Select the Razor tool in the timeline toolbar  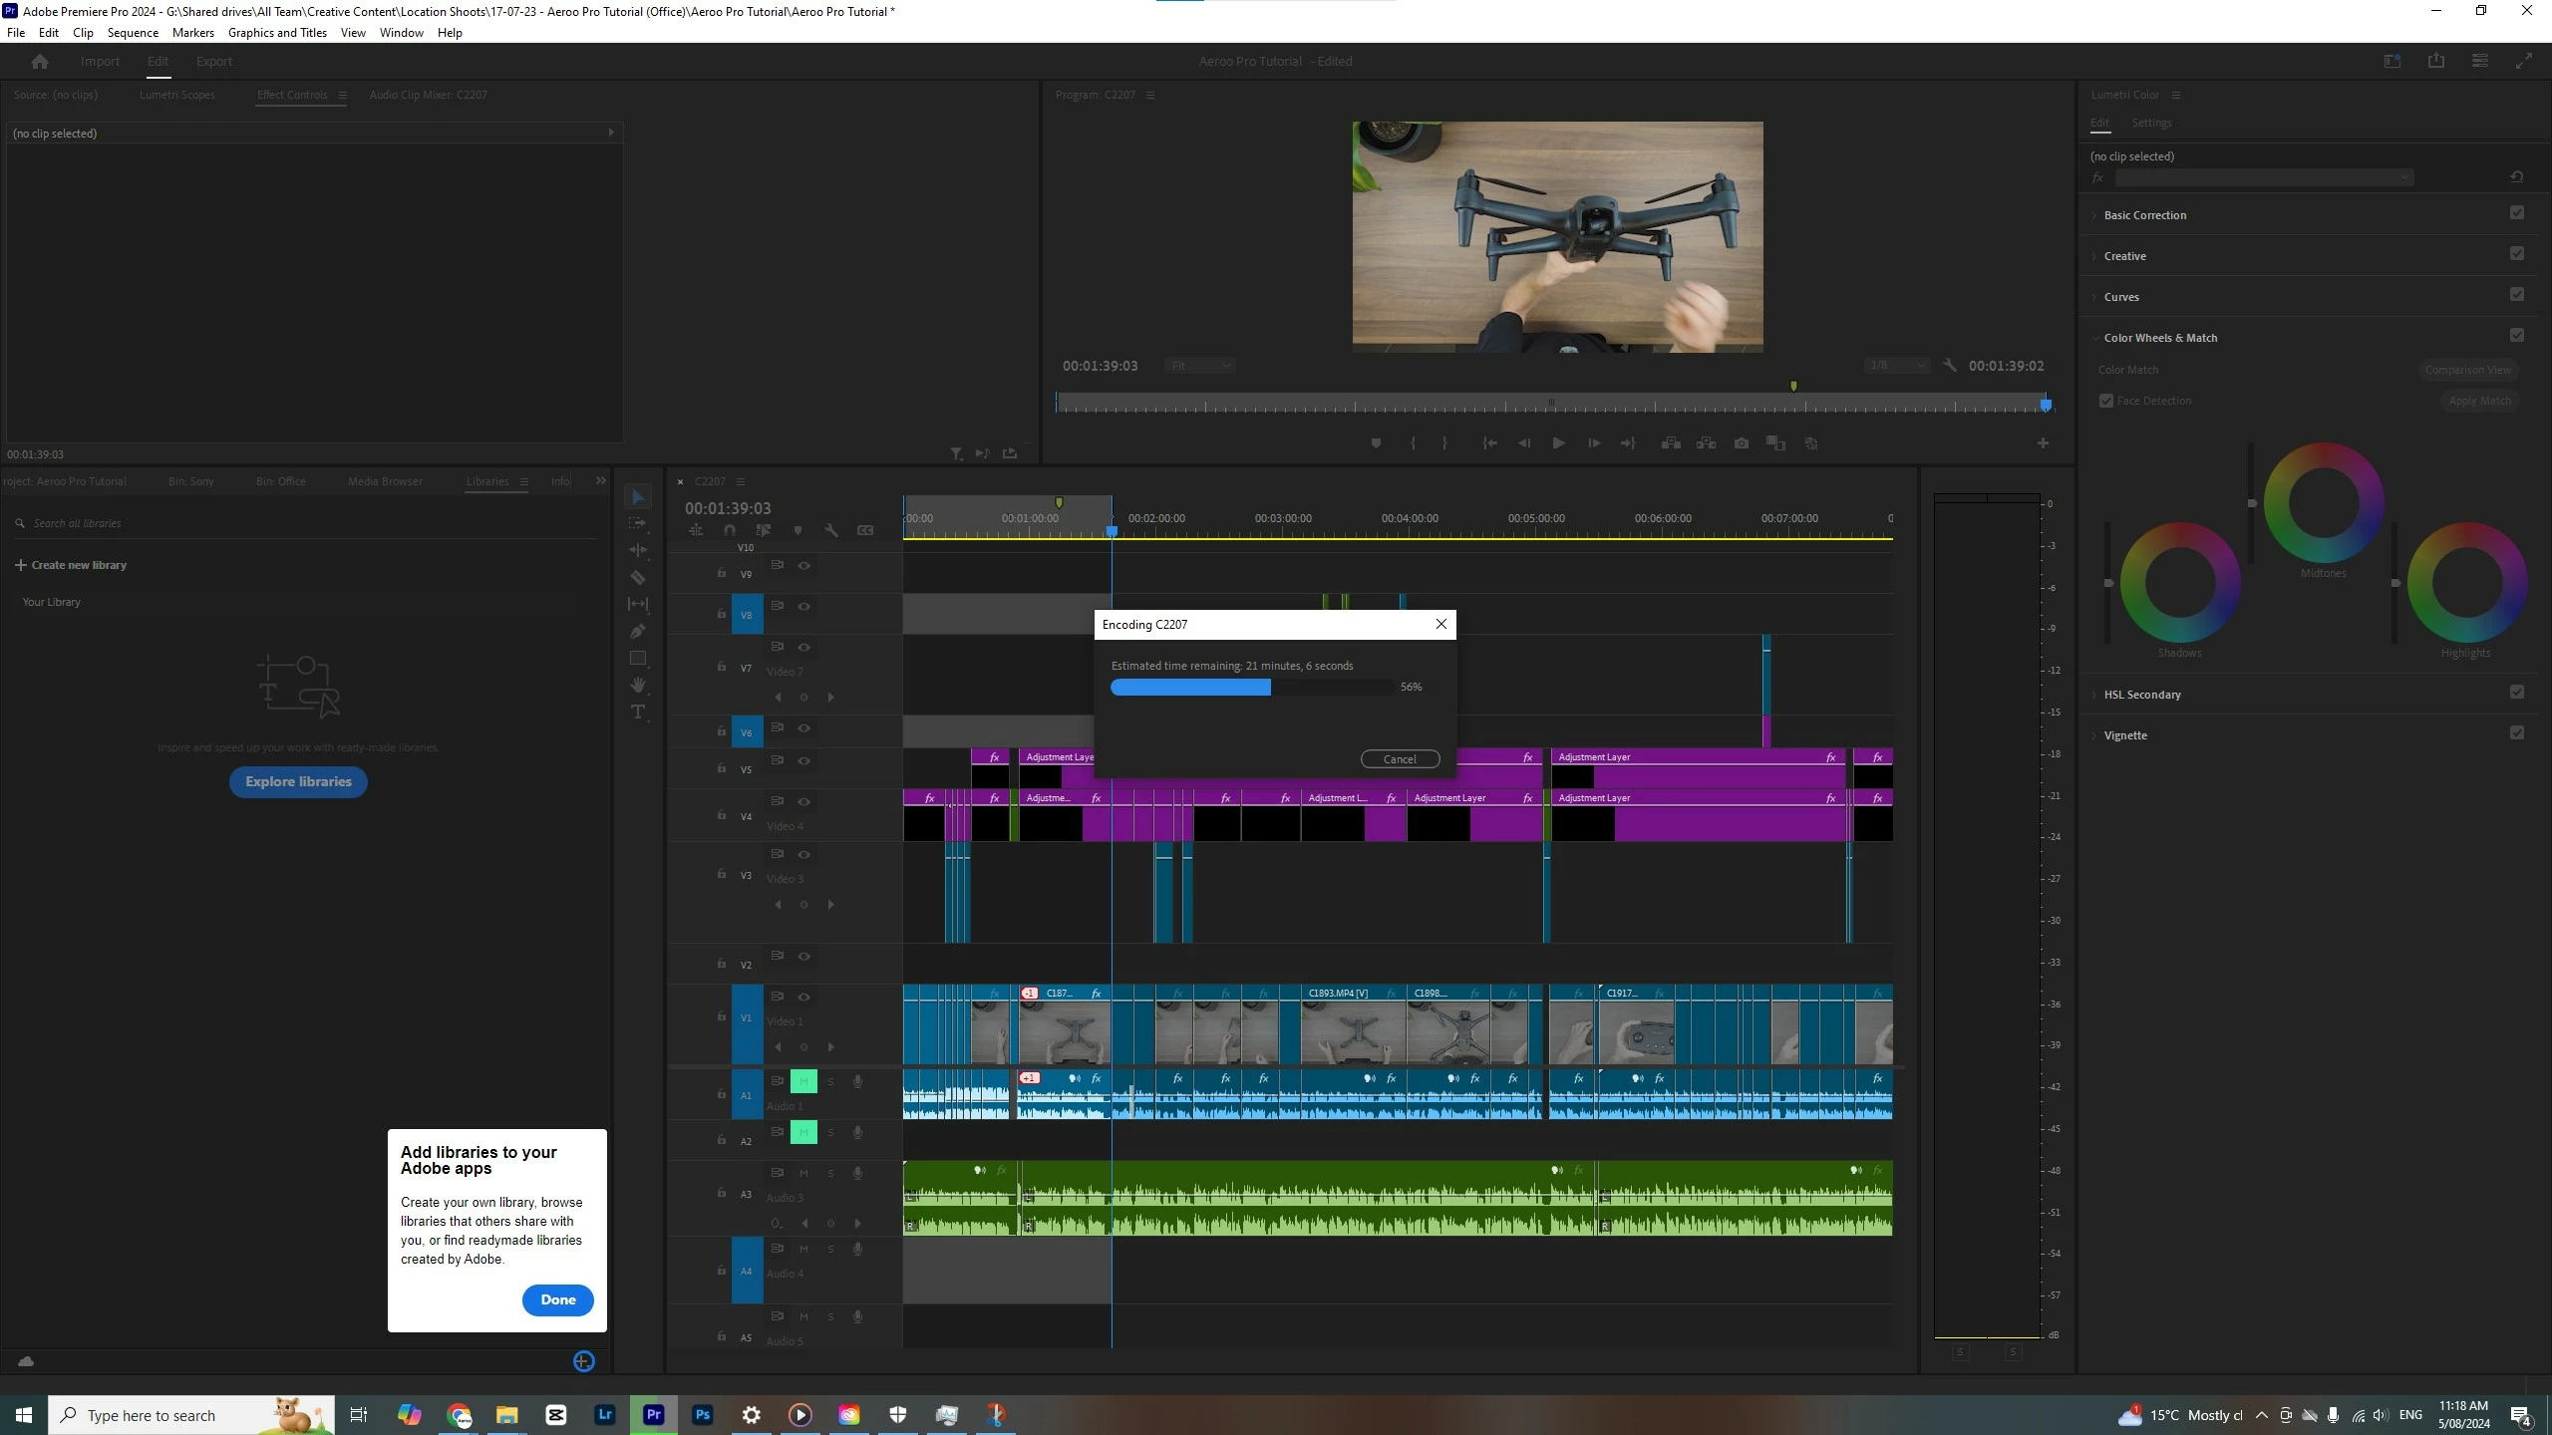pos(638,578)
